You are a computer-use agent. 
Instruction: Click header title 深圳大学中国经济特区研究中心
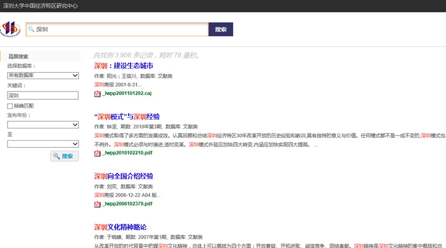coord(40,6)
